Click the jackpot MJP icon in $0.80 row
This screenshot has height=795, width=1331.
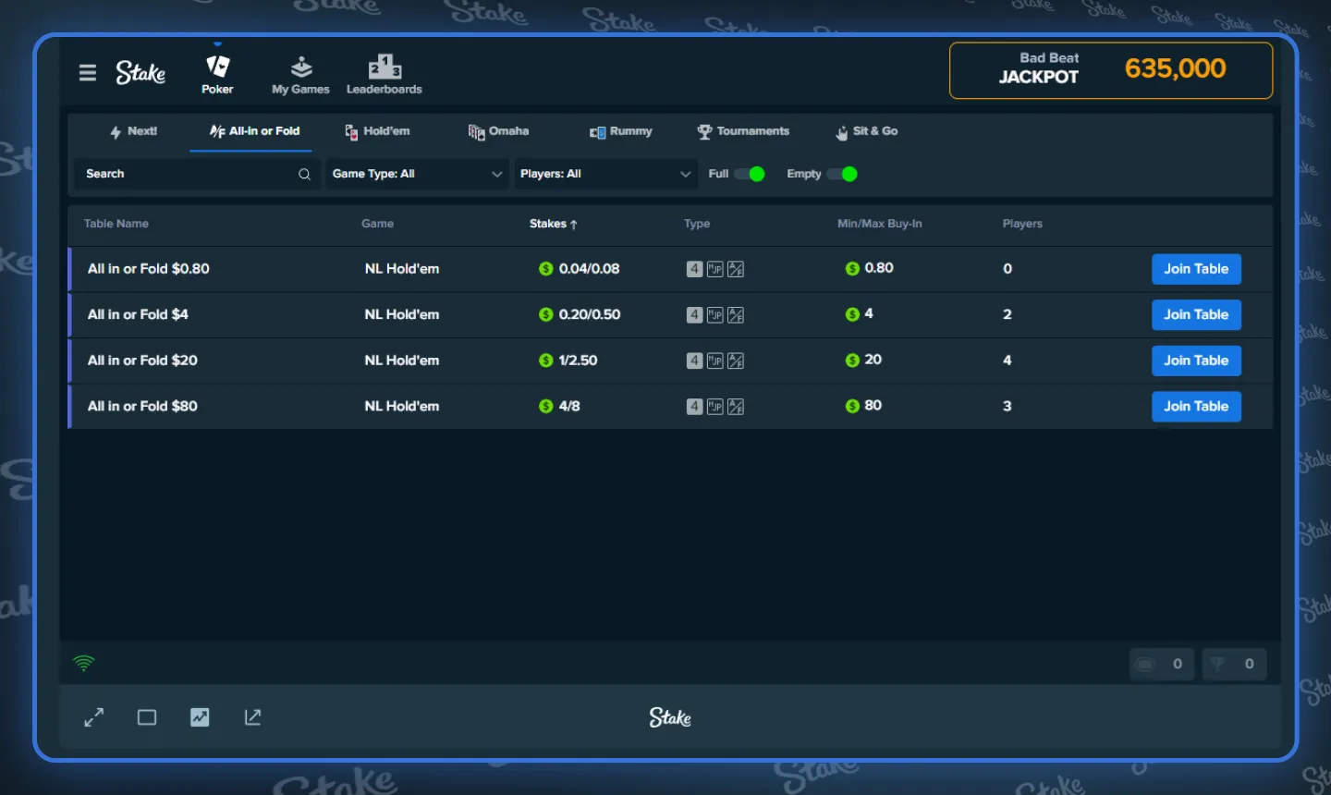tap(714, 269)
